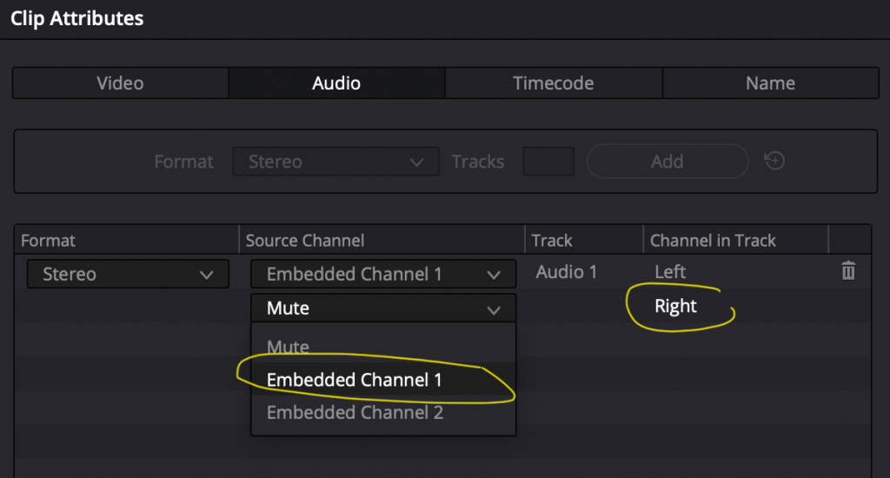Viewport: 890px width, 478px height.
Task: Choose Mute from the open dropdown list
Action: point(289,347)
